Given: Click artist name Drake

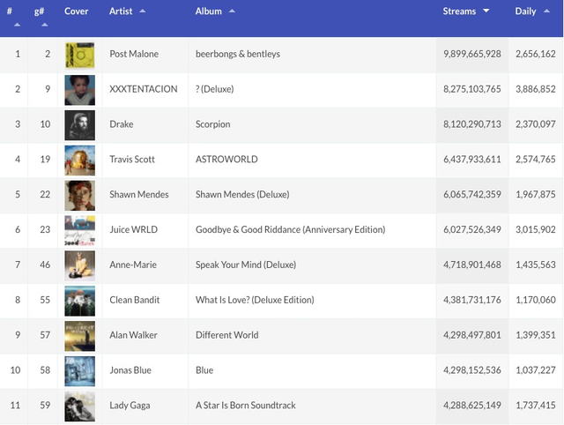Looking at the screenshot, I should (122, 124).
